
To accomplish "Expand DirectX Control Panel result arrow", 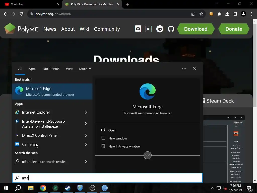I will 86,135.
